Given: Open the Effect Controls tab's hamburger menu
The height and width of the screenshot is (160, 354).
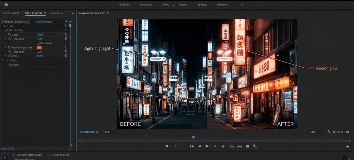Looking at the screenshot, I should pyautogui.click(x=45, y=13).
